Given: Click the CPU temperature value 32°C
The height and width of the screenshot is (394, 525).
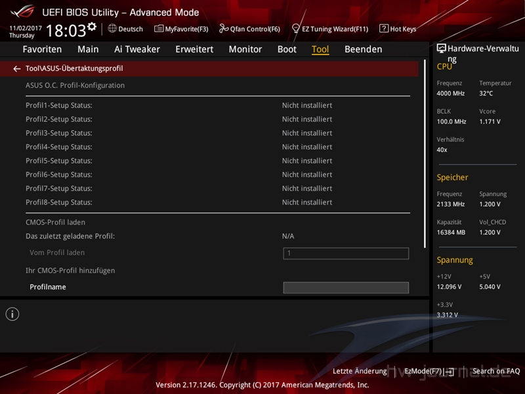Looking at the screenshot, I should (486, 93).
